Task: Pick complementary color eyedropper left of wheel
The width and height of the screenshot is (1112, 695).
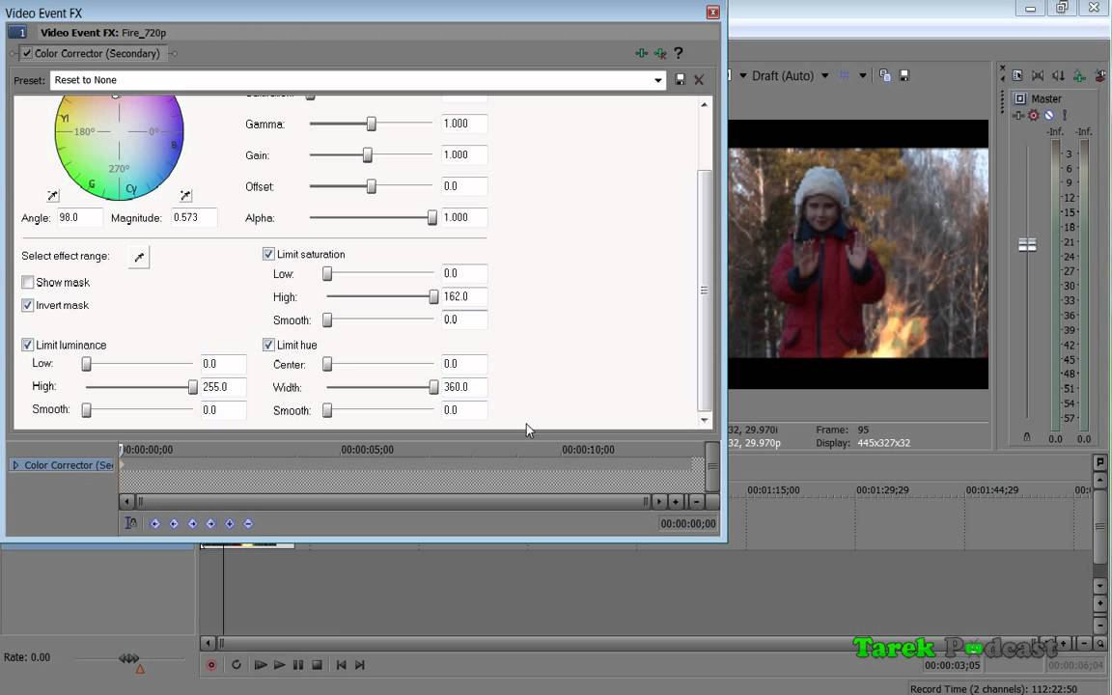Action: pyautogui.click(x=52, y=196)
